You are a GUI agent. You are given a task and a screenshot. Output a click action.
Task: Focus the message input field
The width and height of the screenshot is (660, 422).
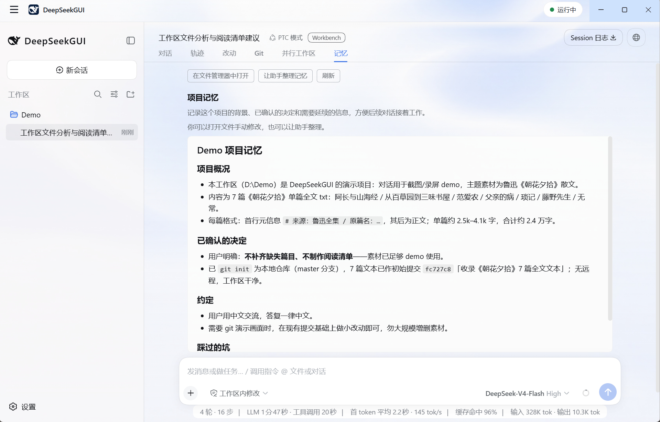tap(400, 371)
